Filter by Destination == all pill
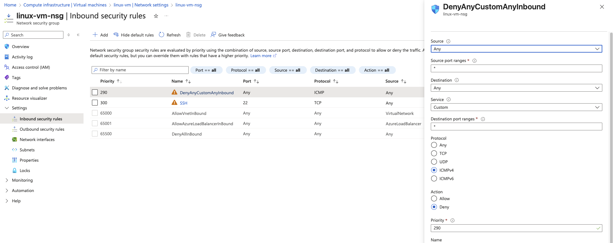 tap(332, 70)
